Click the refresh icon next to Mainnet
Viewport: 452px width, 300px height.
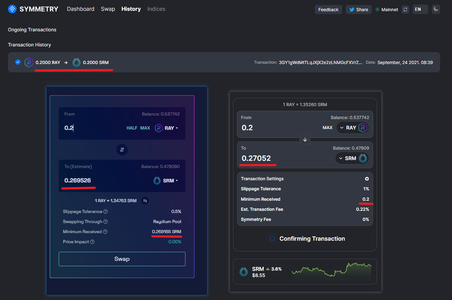(x=405, y=9)
